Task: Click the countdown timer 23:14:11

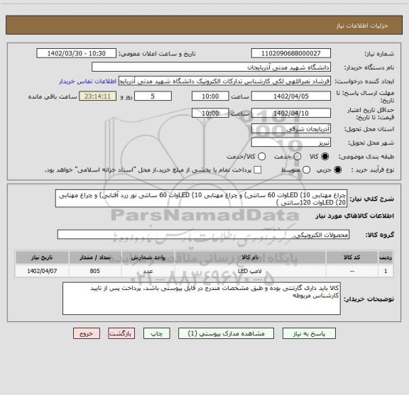Action: [98, 96]
